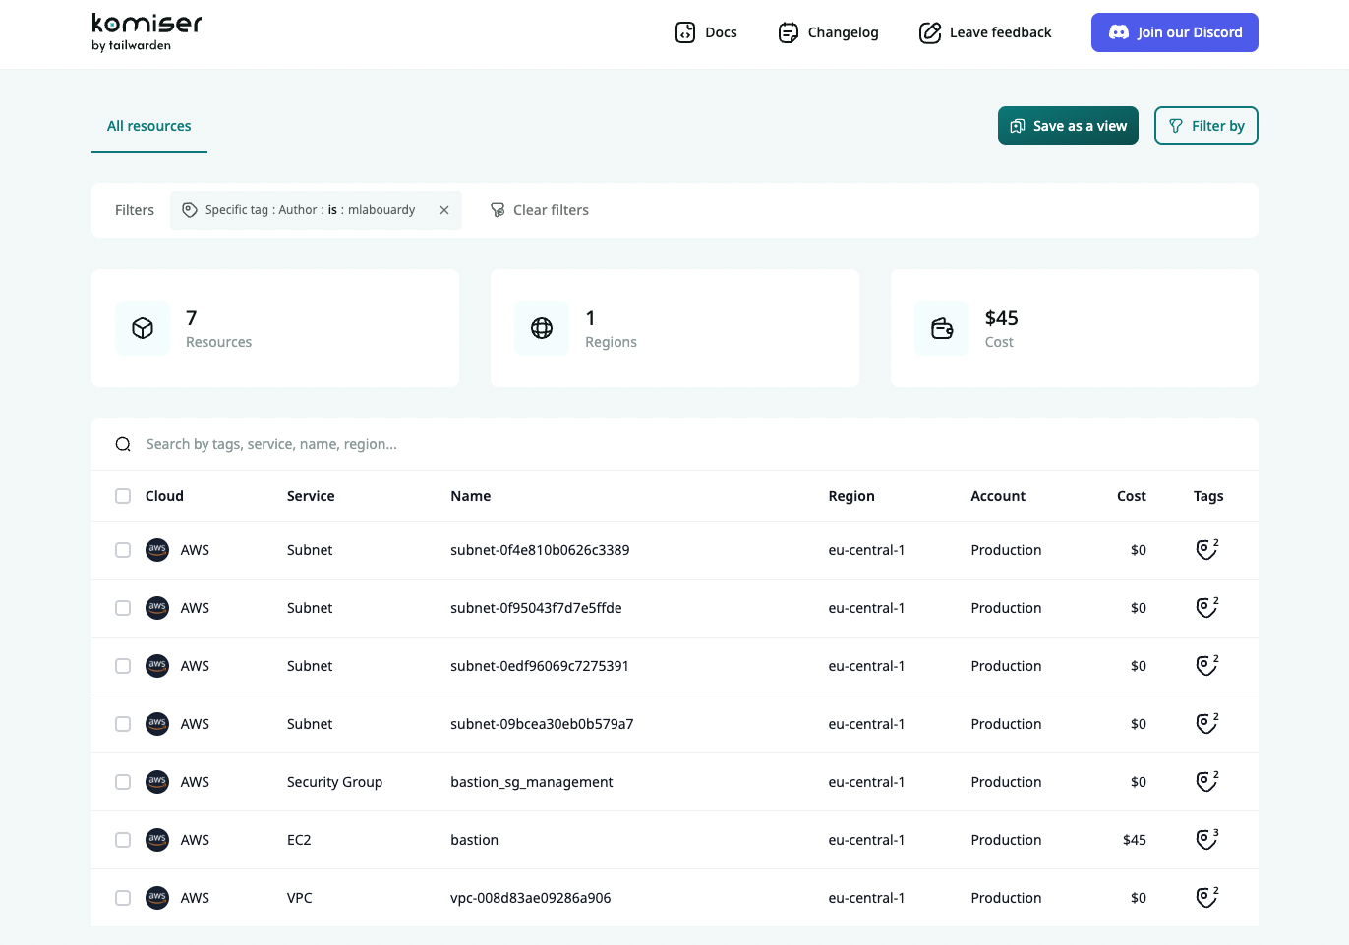Open the Docs menu item
1349x945 pixels.
pyautogui.click(x=706, y=32)
